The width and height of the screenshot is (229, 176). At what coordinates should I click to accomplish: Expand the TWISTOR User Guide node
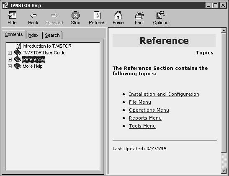pyautogui.click(x=10, y=53)
